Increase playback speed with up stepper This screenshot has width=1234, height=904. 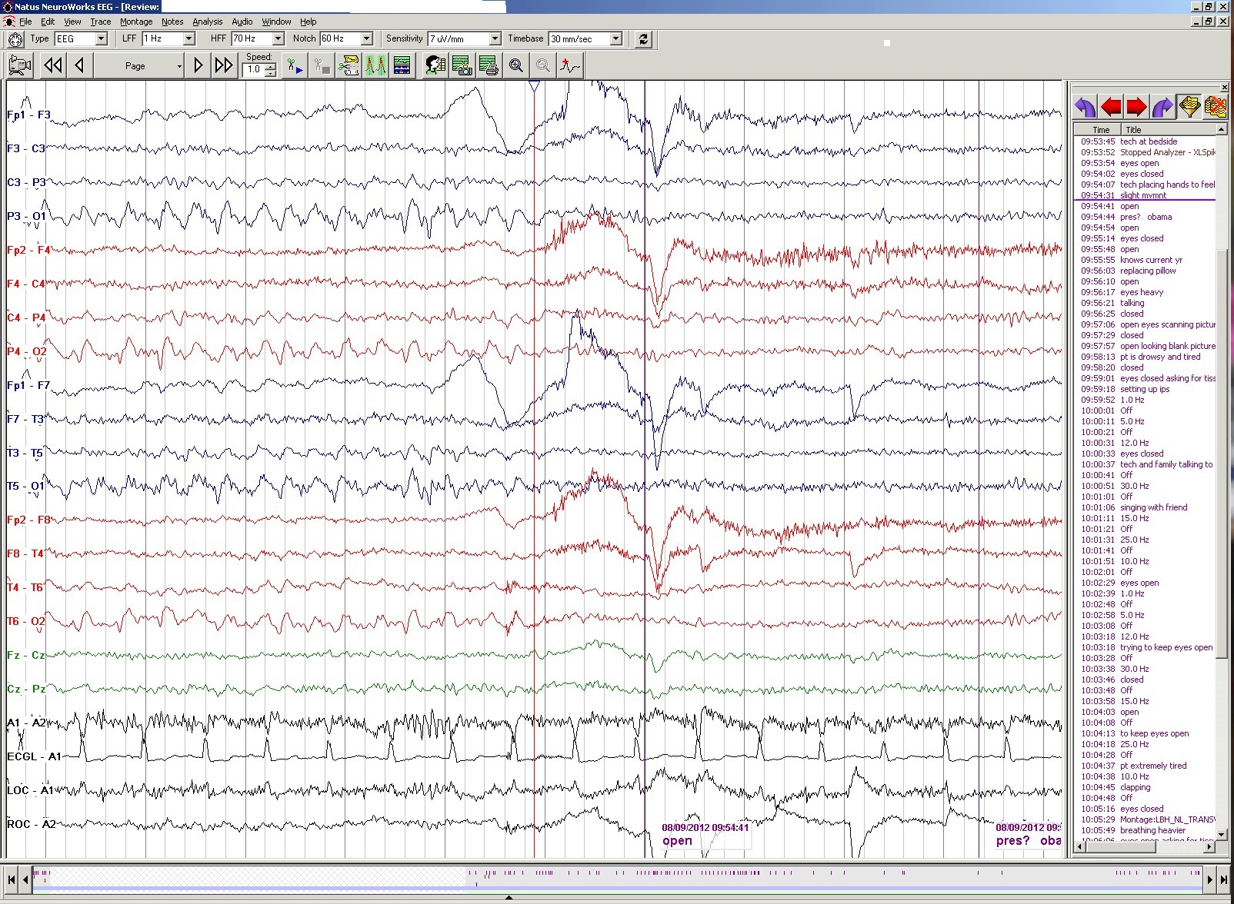pyautogui.click(x=271, y=66)
